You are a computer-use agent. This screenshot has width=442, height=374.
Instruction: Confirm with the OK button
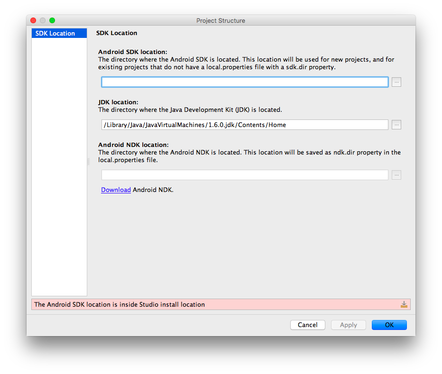(x=389, y=325)
